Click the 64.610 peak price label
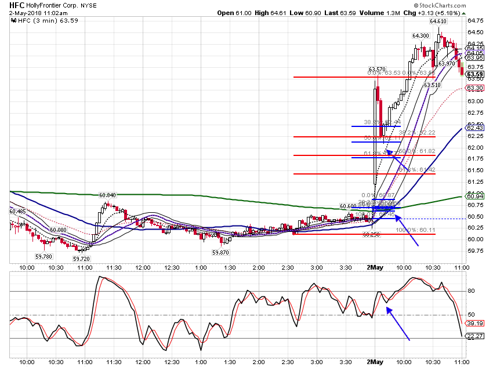This screenshot has height=367, width=493. coord(438,21)
